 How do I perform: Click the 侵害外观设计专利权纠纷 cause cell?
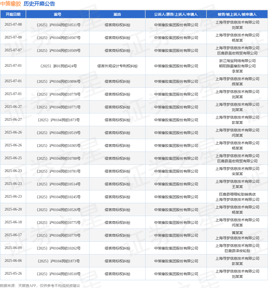tap(117, 66)
